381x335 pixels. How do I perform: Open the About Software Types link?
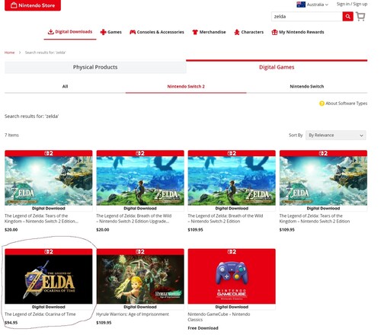[347, 104]
